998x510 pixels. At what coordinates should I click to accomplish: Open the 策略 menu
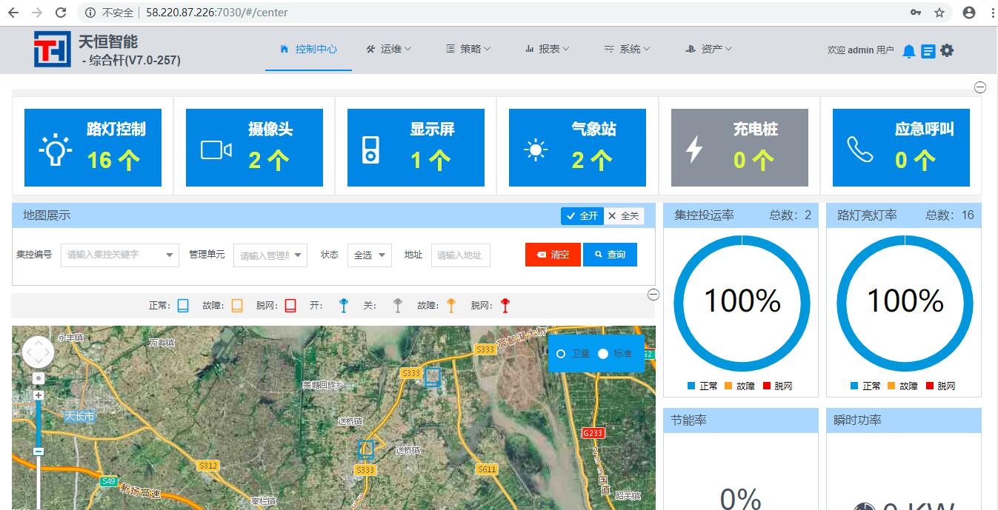pos(468,49)
